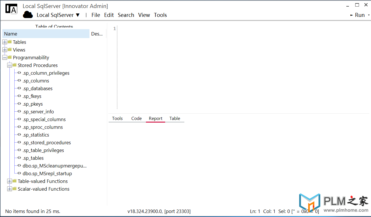Run the current query
This screenshot has width=371, height=217.
click(358, 15)
